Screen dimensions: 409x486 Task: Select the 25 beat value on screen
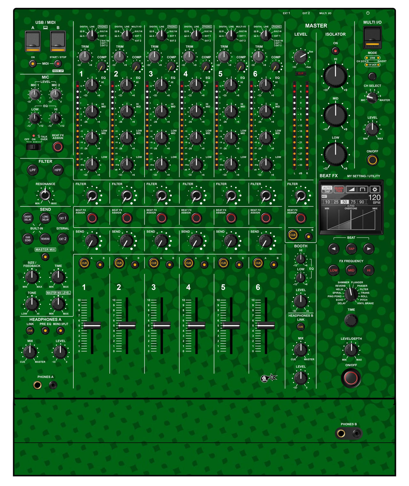[x=336, y=202]
